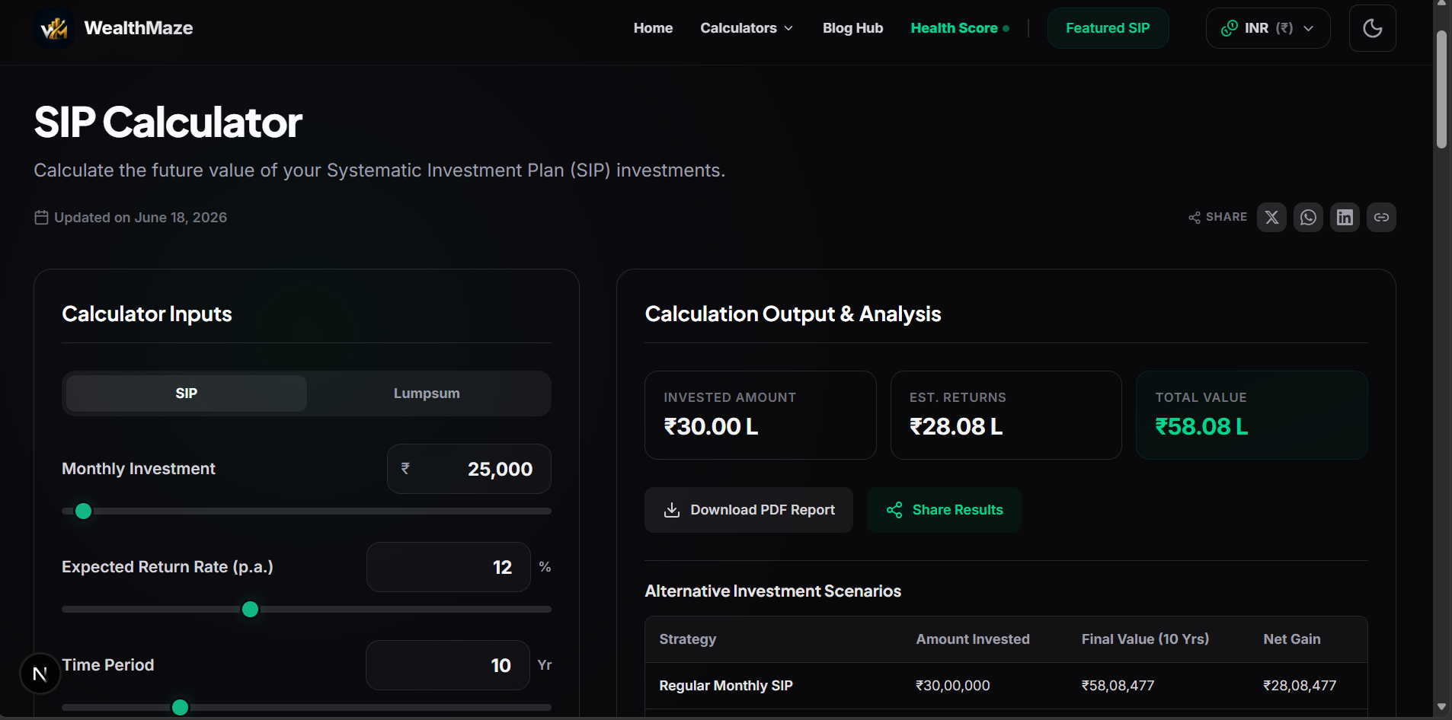Click the page vertical scrollbar

tap(1441, 90)
